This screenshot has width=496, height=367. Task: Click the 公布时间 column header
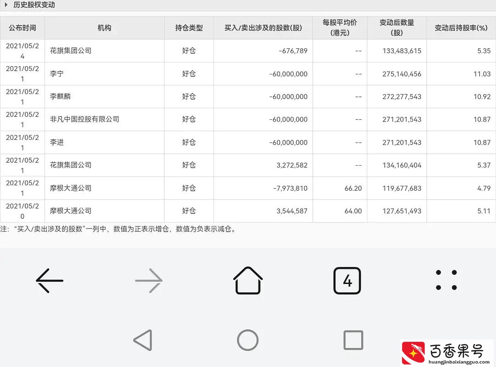coord(22,28)
